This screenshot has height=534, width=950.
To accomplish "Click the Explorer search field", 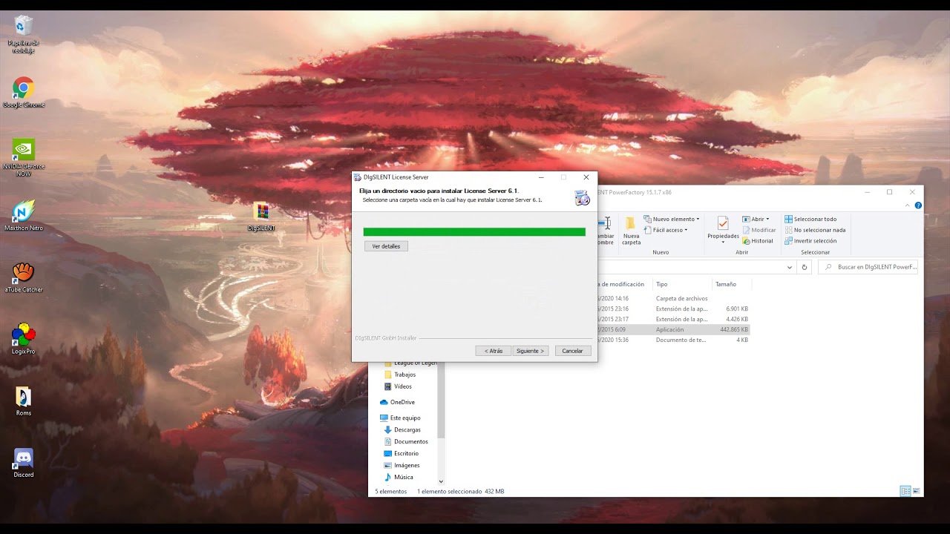I will (868, 267).
